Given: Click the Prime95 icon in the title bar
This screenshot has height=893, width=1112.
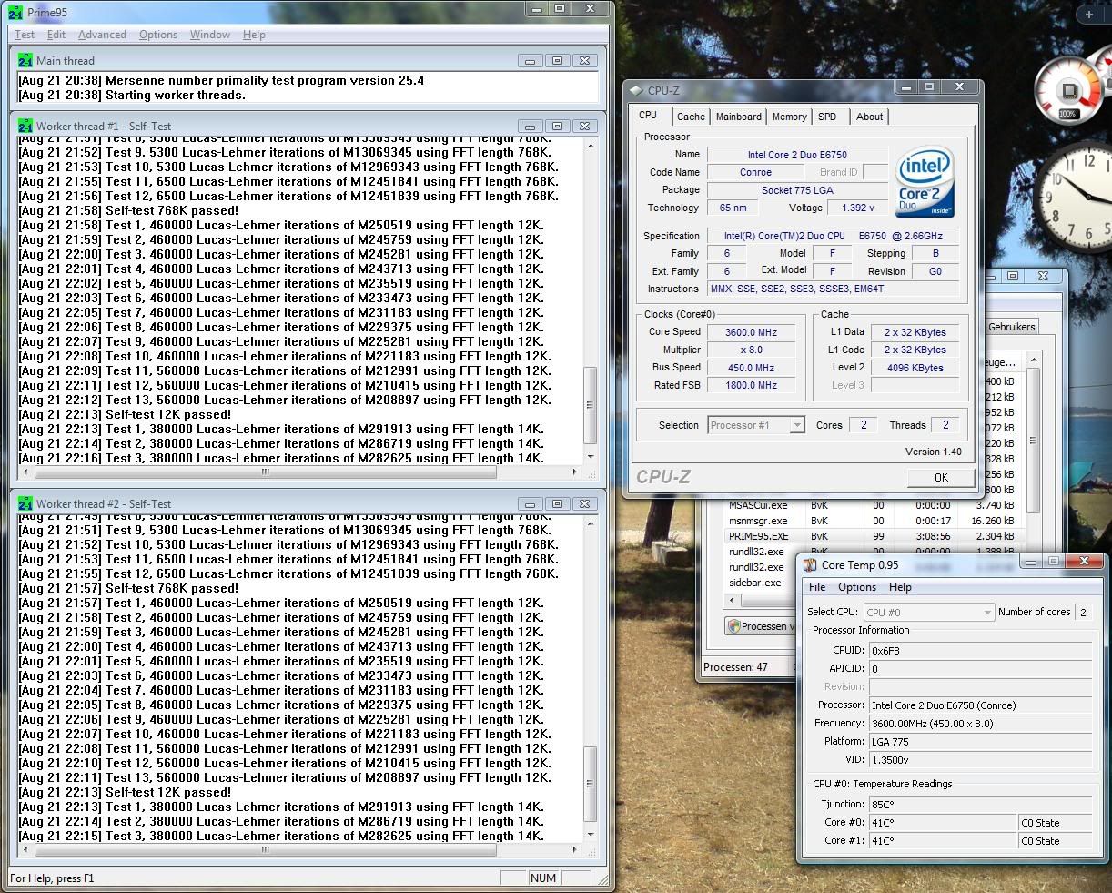Looking at the screenshot, I should (14, 13).
